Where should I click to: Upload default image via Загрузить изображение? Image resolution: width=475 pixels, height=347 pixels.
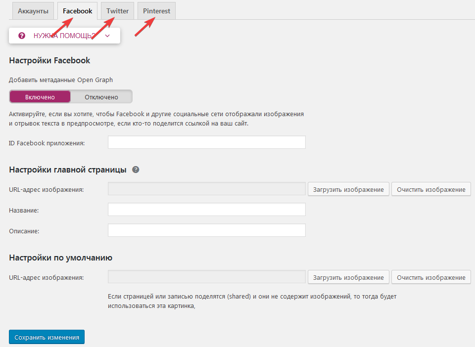point(348,277)
